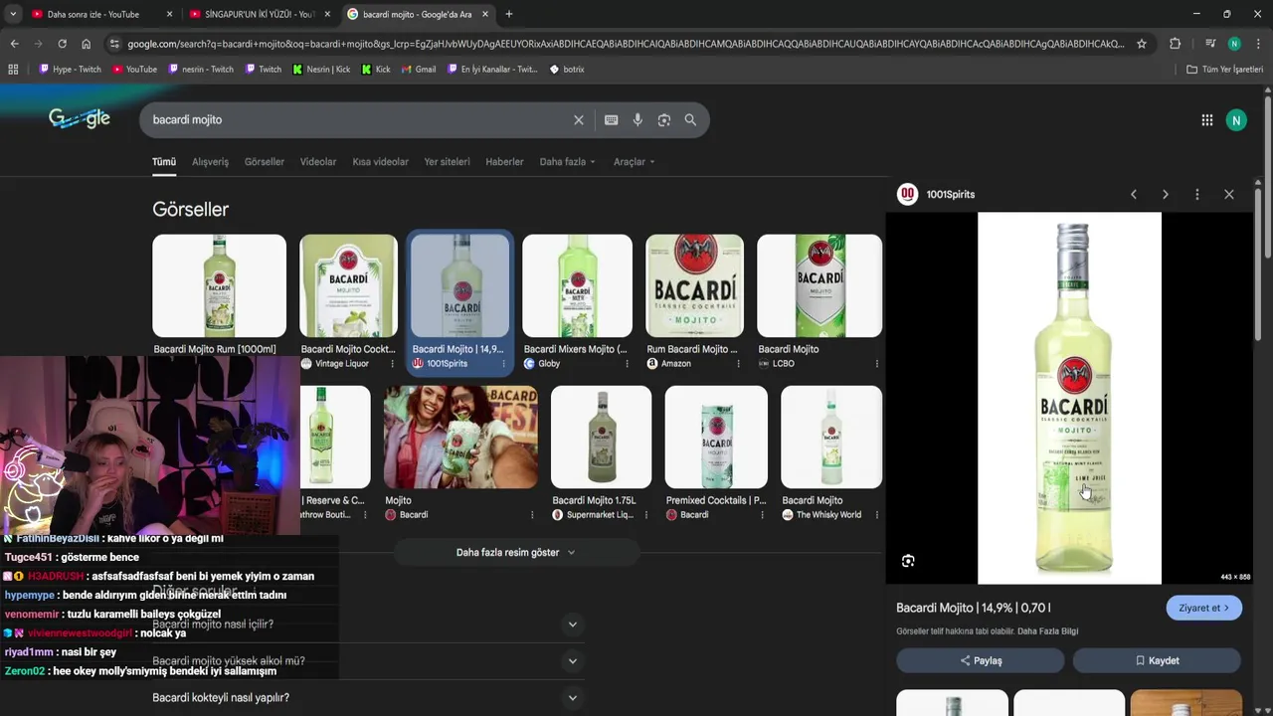1273x716 pixels.
Task: Click inside the bacardi mojito search field
Action: coord(358,120)
